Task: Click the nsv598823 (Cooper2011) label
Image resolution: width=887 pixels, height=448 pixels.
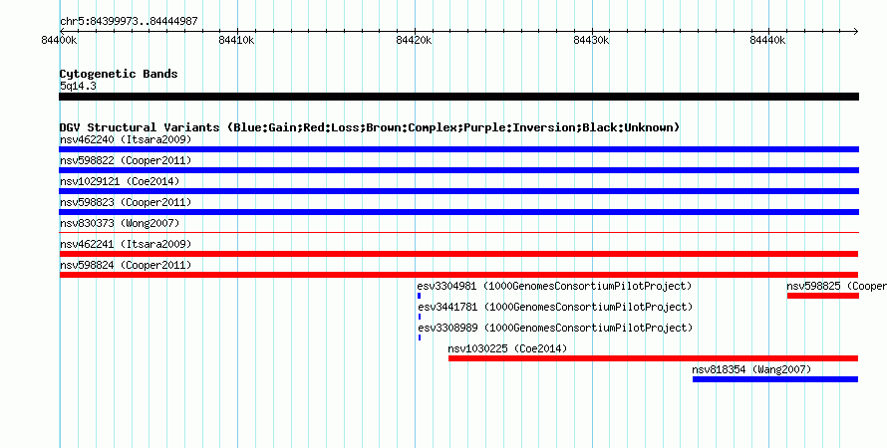Action: tap(126, 202)
